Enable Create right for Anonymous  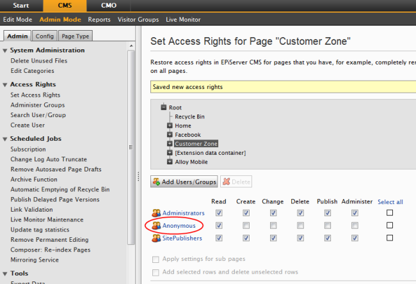(245, 226)
